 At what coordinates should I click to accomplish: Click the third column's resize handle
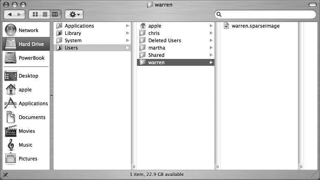coord(301,167)
